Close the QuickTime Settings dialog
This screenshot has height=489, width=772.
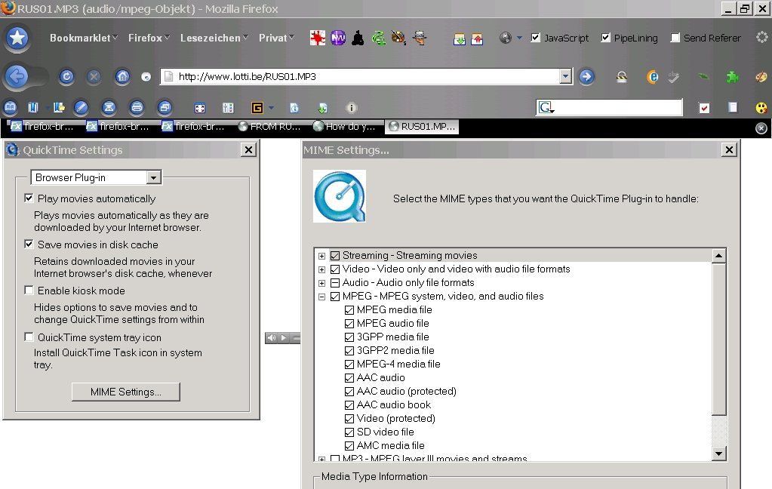[248, 149]
